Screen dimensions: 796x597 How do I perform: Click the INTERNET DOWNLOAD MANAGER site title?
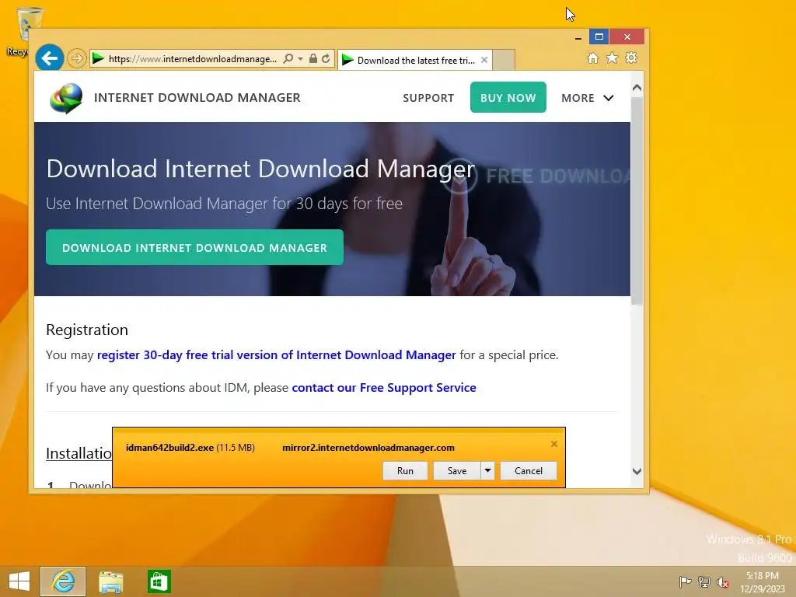(x=197, y=97)
